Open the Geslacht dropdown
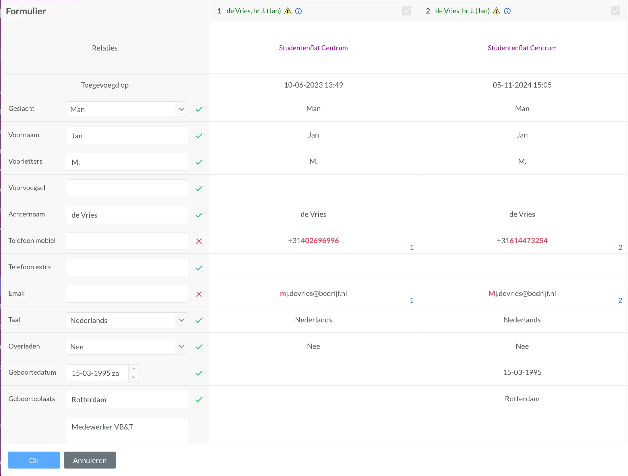This screenshot has width=628, height=476. click(181, 109)
